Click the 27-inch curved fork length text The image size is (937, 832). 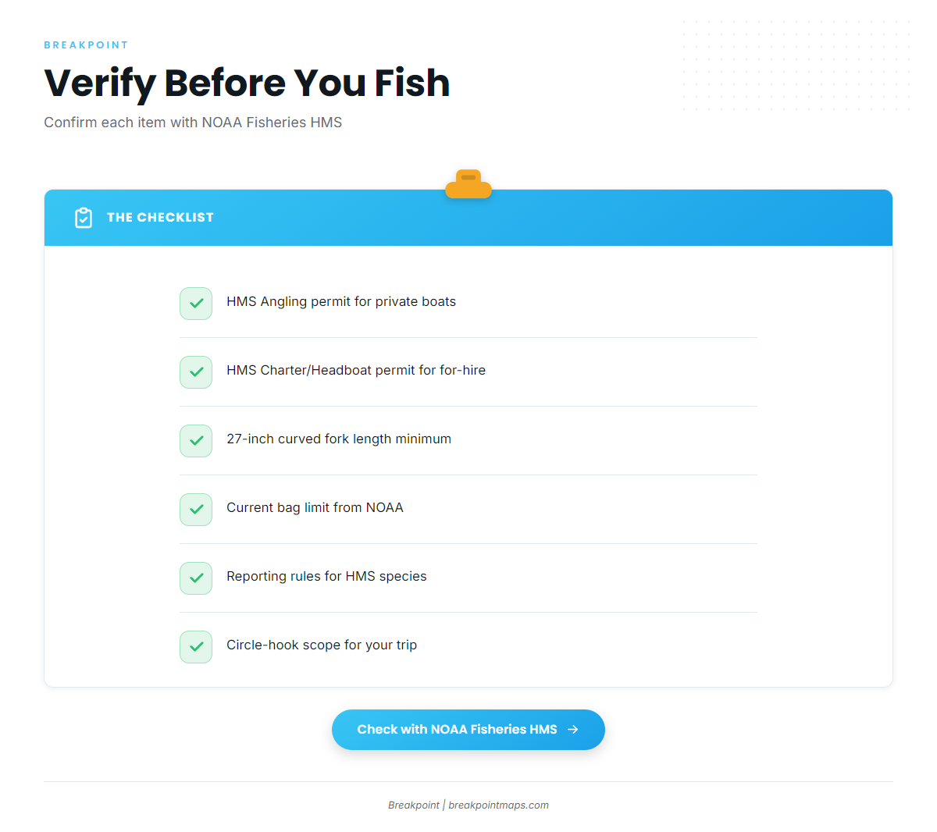[339, 439]
